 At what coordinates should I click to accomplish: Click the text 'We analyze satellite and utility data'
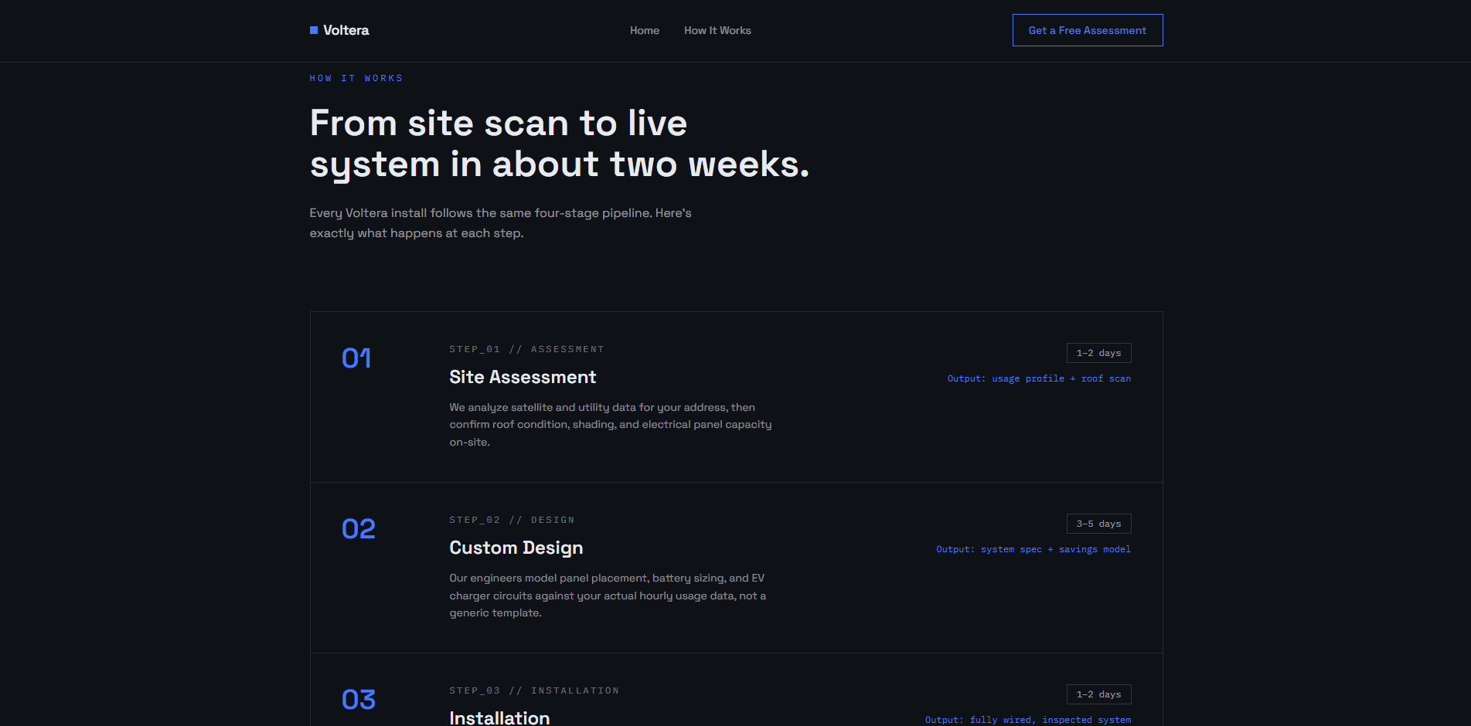point(611,424)
